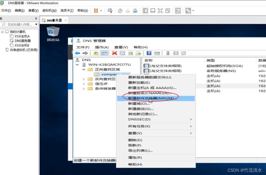The height and width of the screenshot is (175, 266).
Task: Open the Recycle Bin desktop icon
Action: click(x=53, y=34)
